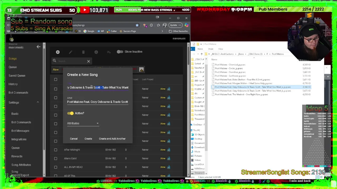The width and height of the screenshot is (337, 189).
Task: Open the Songs page in sidebar
Action: click(13, 59)
